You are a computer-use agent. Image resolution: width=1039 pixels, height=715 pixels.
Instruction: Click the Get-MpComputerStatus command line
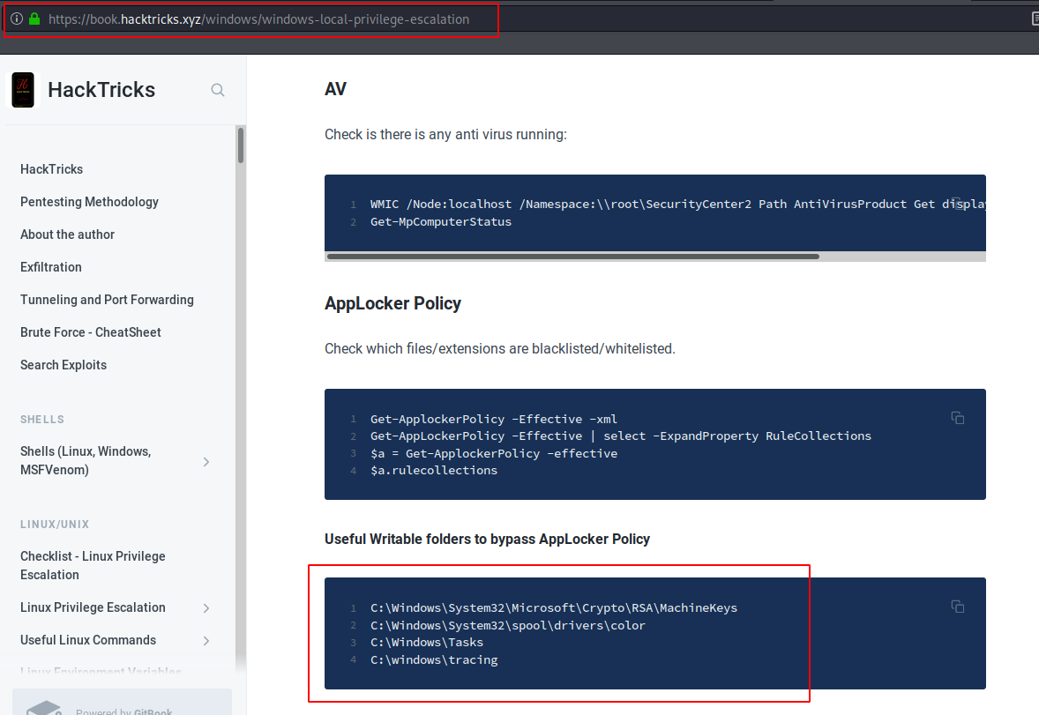click(x=441, y=222)
